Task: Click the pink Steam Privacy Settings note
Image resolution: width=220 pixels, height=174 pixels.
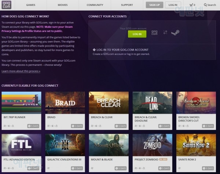Action: pos(37,29)
